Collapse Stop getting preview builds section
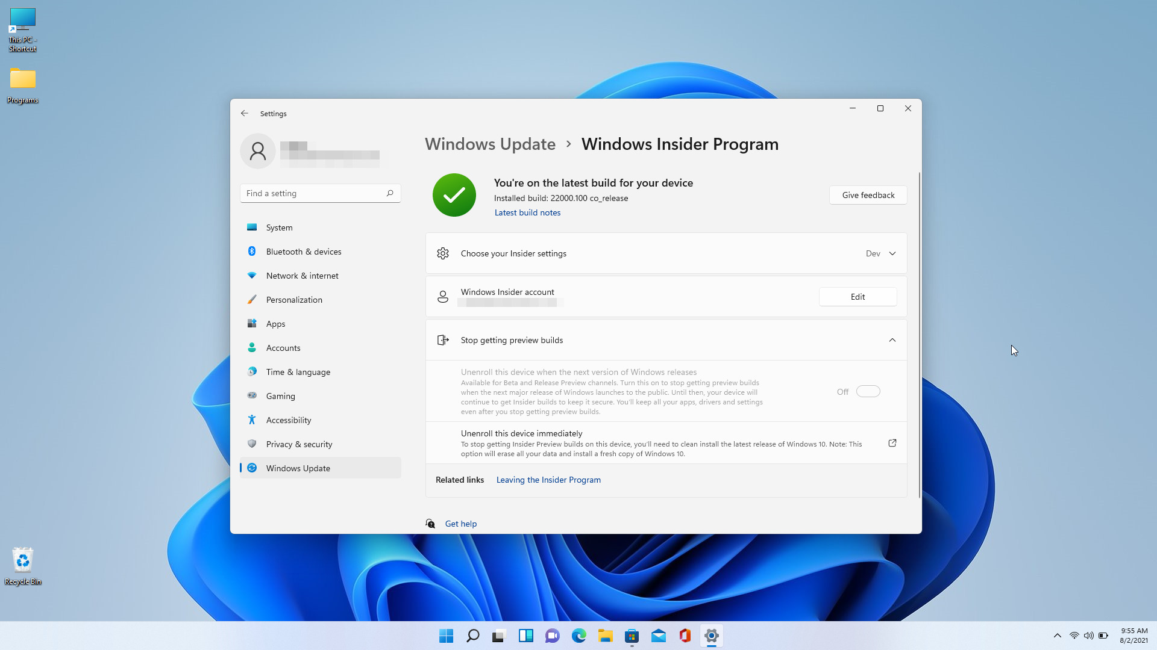The height and width of the screenshot is (650, 1157). tap(892, 340)
